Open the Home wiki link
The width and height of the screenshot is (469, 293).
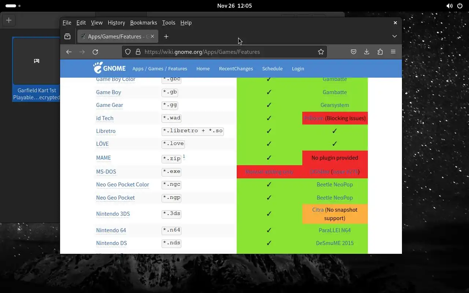(x=203, y=68)
